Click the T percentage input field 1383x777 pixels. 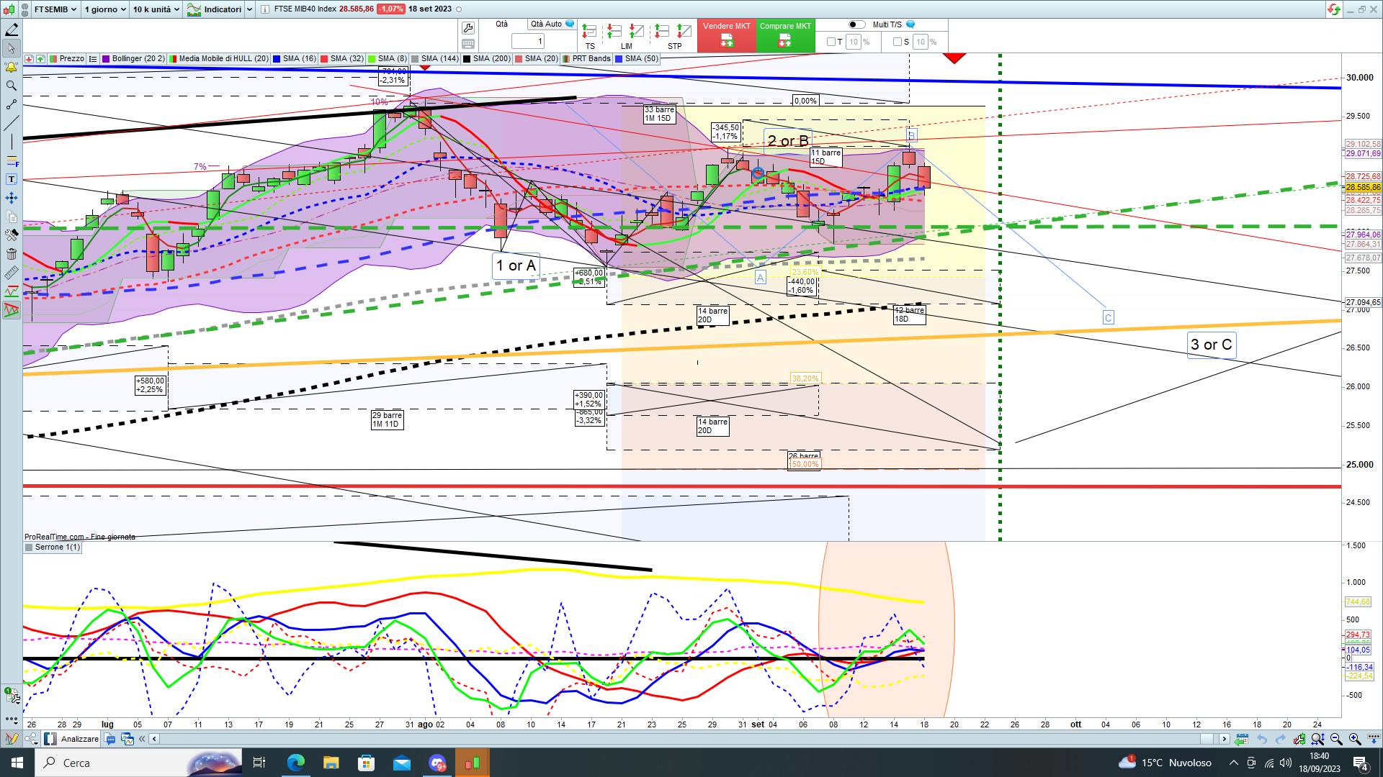[x=854, y=42]
